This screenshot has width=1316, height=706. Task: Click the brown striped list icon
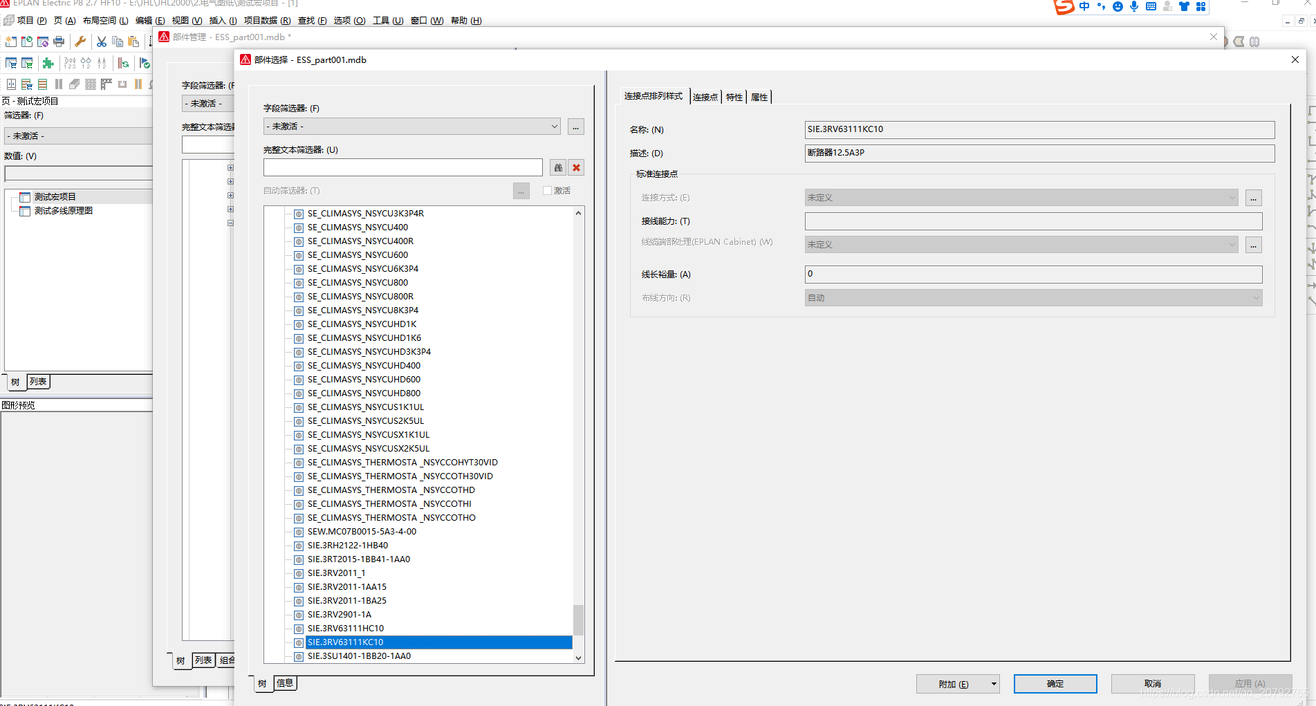click(x=43, y=84)
